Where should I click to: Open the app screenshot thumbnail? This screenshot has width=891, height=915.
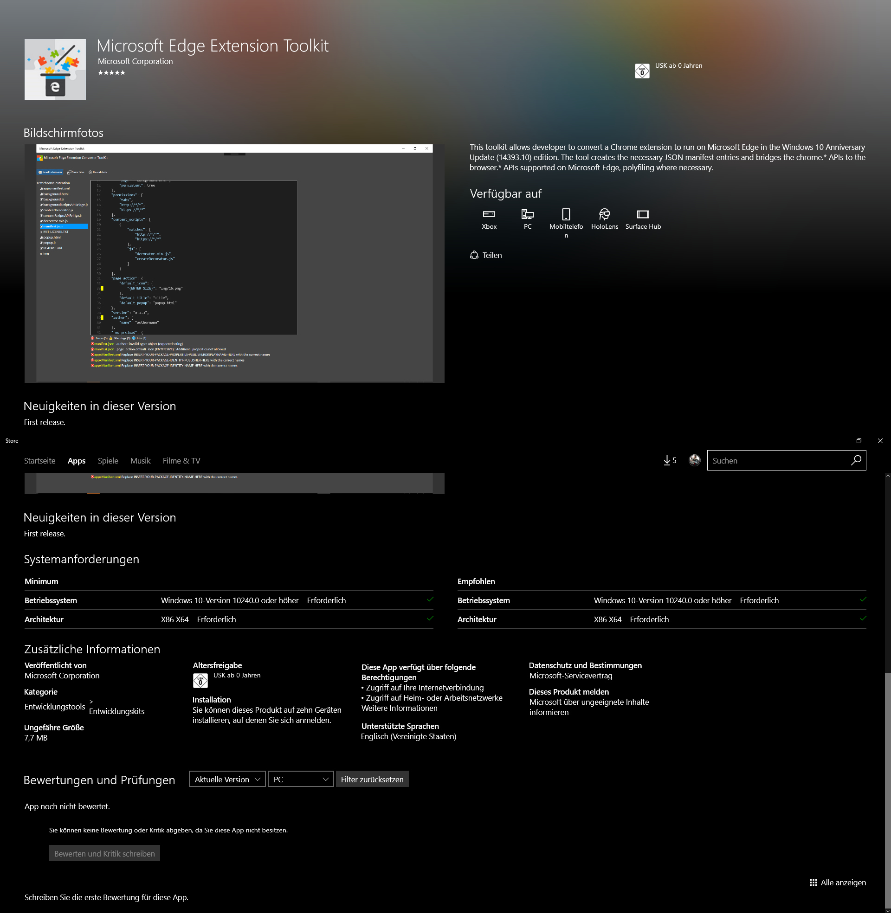tap(234, 264)
